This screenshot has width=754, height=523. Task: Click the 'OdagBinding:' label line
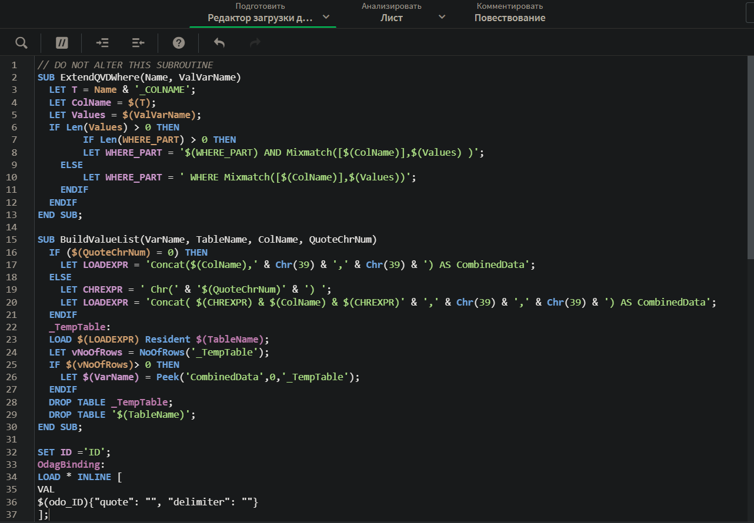(x=71, y=464)
